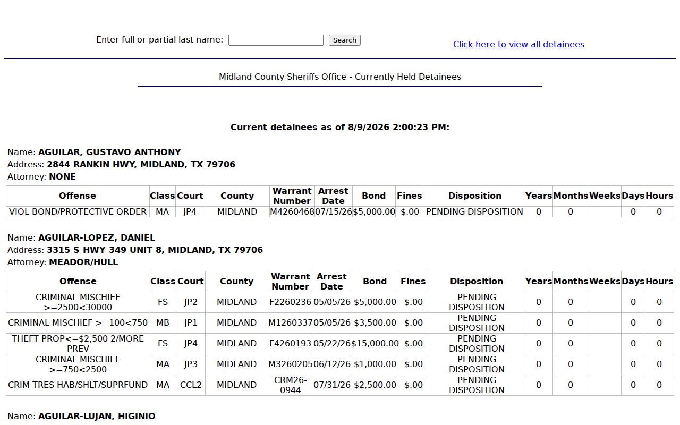Click arrest date 07/15/26
The image size is (680, 425).
333,211
